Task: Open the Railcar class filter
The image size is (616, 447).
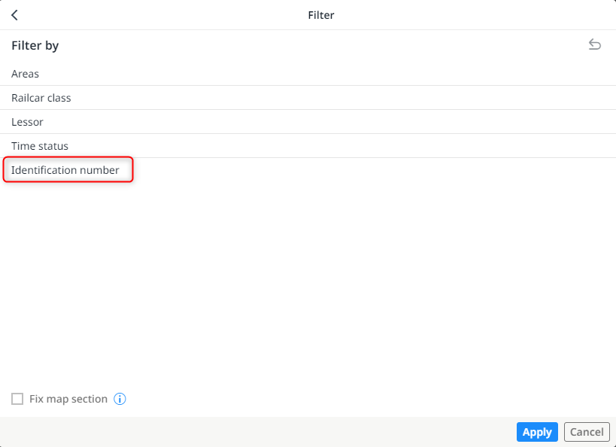Action: tap(308, 98)
